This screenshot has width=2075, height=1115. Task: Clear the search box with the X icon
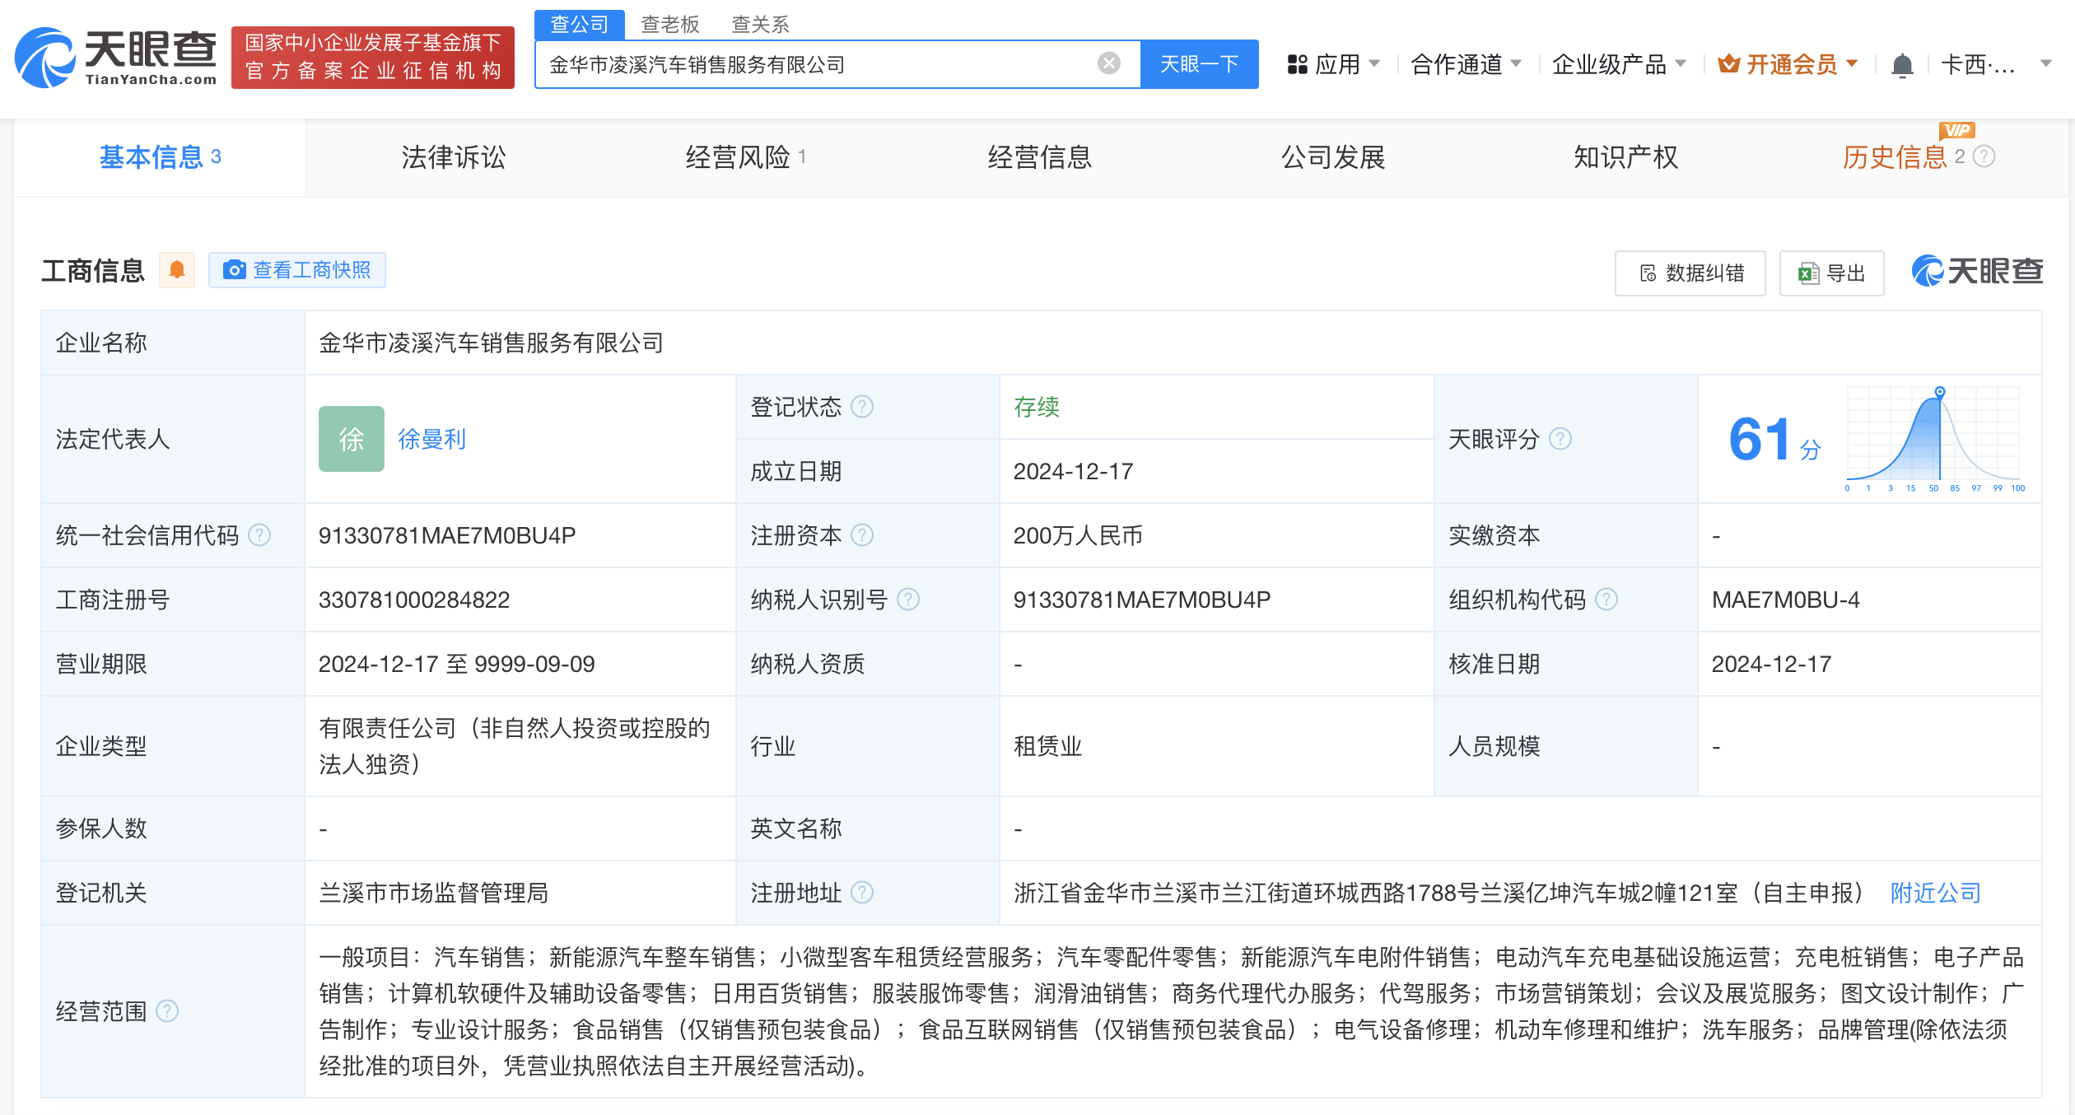click(1109, 63)
